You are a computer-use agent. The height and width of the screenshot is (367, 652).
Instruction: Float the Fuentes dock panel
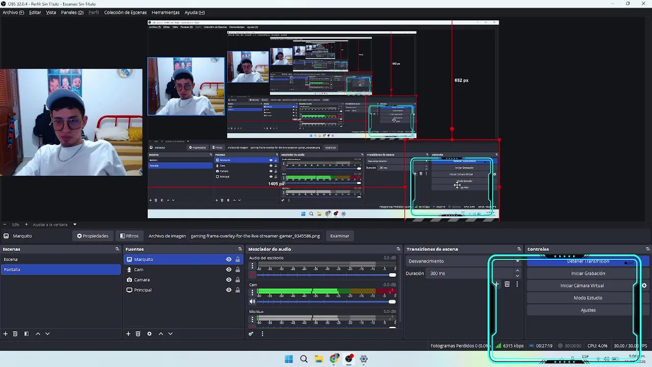(240, 249)
